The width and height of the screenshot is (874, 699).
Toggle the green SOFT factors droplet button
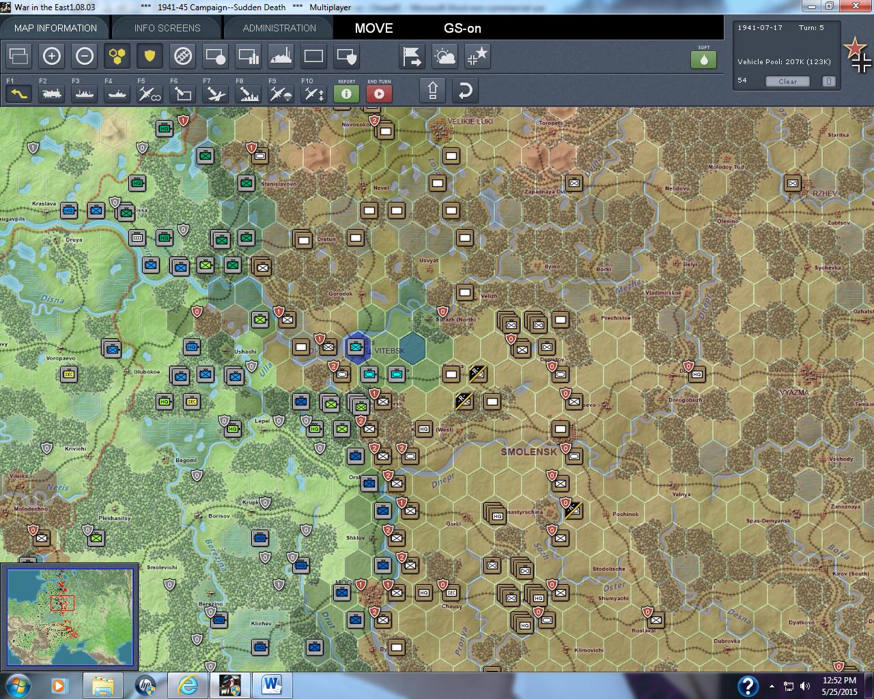coord(703,59)
